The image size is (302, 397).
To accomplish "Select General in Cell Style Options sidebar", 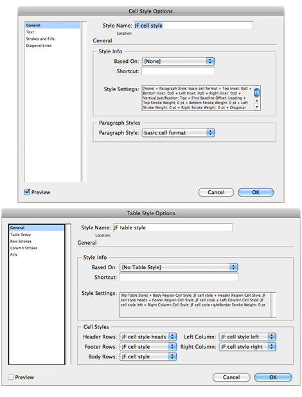I will coord(53,25).
